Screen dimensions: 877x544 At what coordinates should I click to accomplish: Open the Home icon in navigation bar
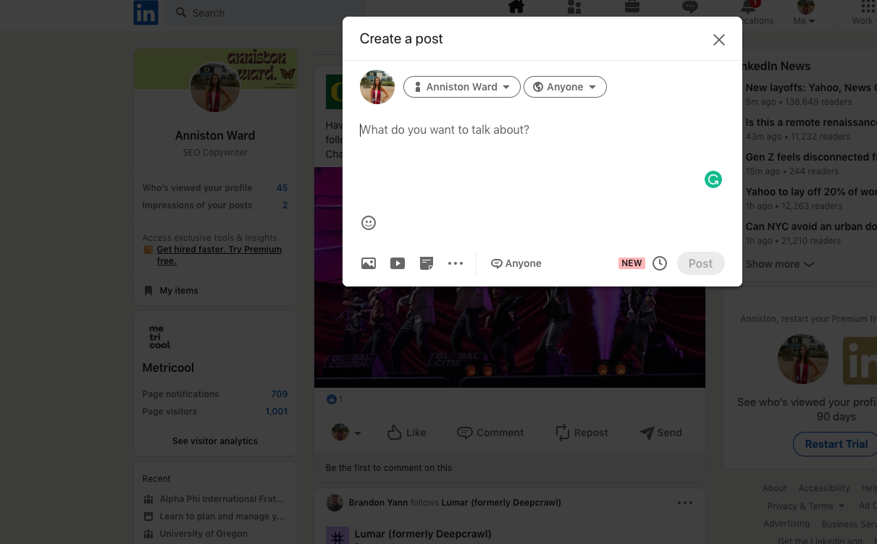pos(516,7)
